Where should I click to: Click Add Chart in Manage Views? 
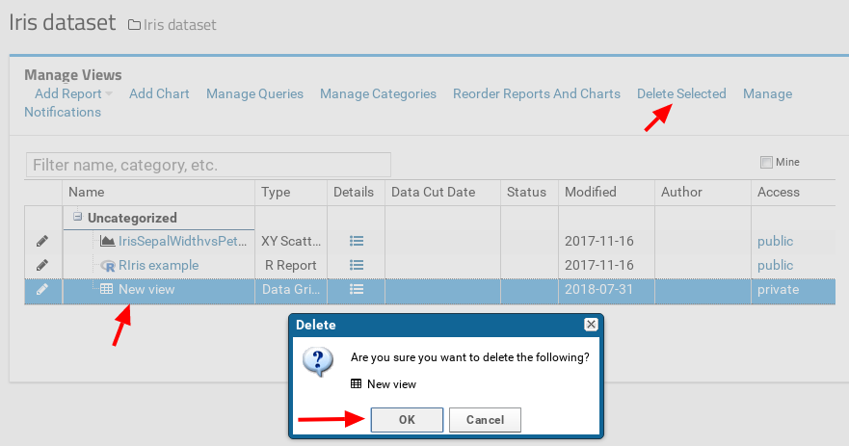[159, 93]
